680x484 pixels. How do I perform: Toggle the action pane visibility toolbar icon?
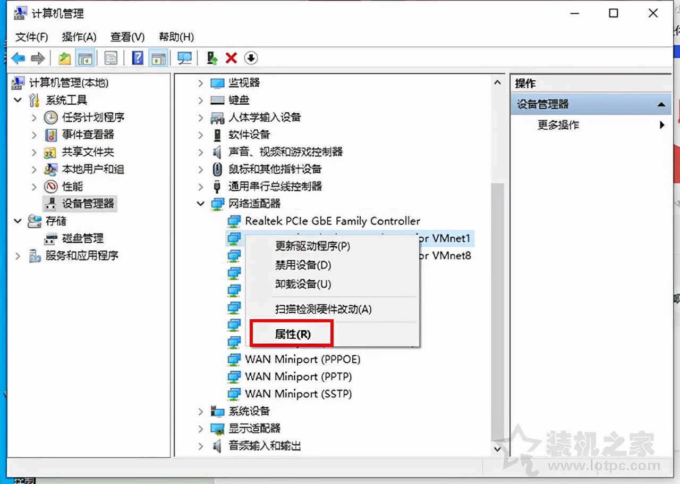click(158, 57)
